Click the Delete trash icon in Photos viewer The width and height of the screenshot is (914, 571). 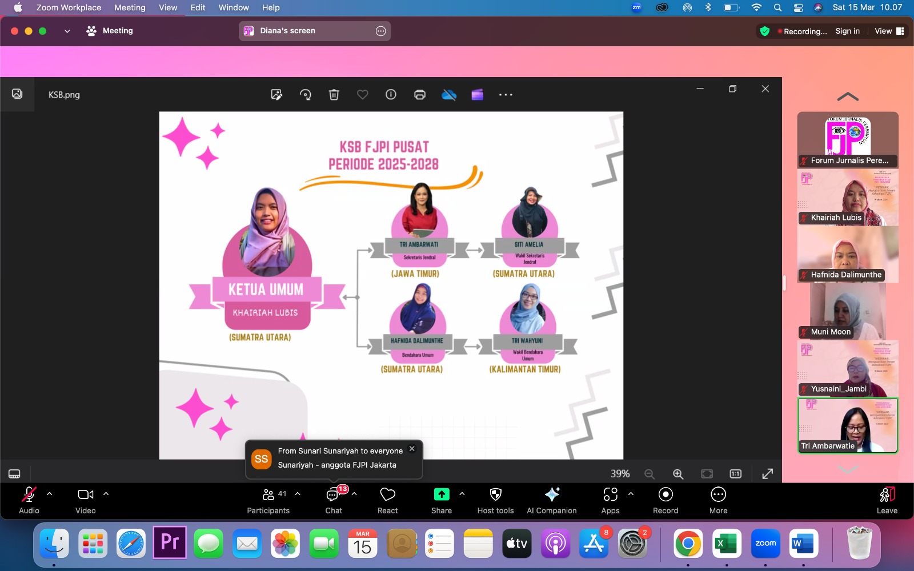coord(334,95)
